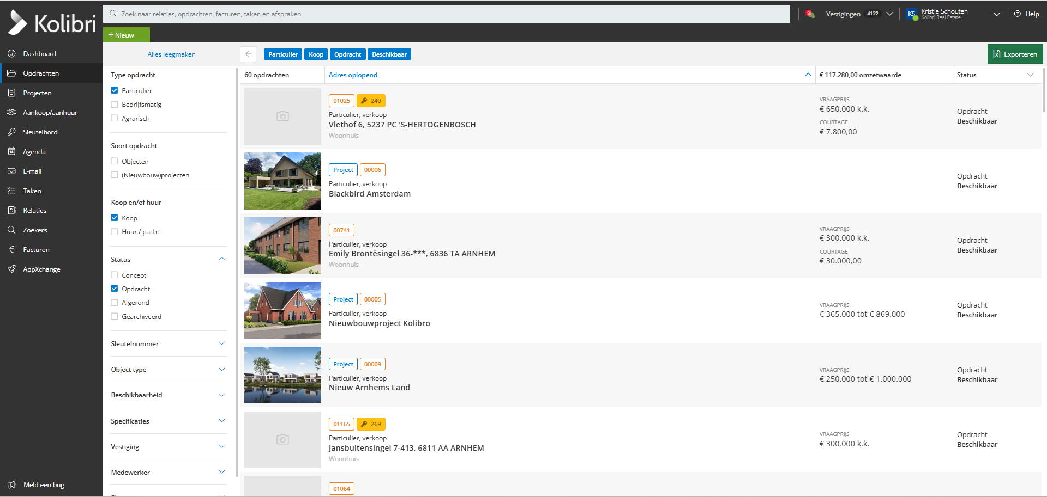The width and height of the screenshot is (1047, 497).
Task: Open AppXchange rocket icon
Action: [x=11, y=269]
